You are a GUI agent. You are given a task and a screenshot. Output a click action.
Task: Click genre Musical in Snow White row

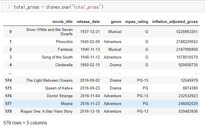pyautogui.click(x=115, y=32)
